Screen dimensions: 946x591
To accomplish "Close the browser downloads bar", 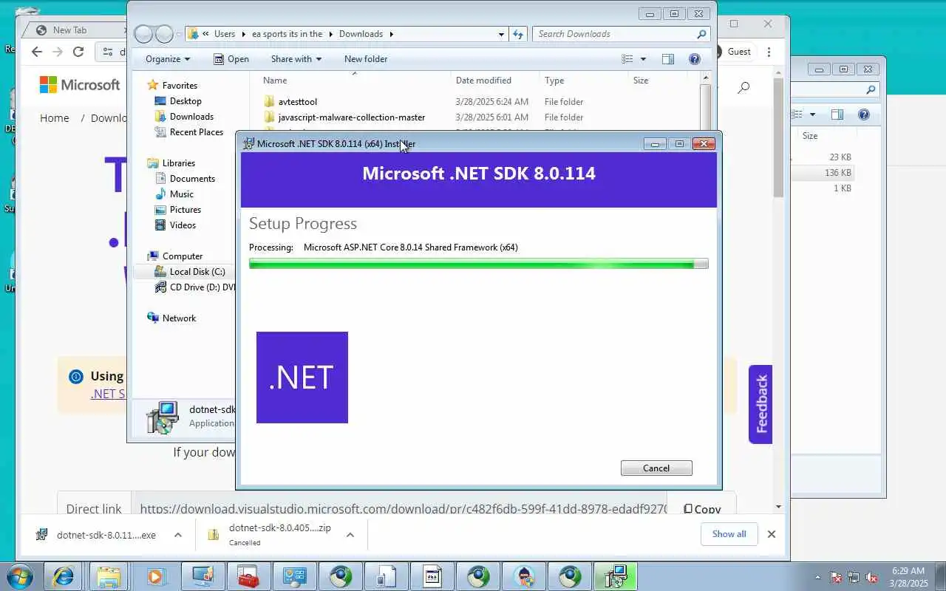I will pyautogui.click(x=771, y=534).
